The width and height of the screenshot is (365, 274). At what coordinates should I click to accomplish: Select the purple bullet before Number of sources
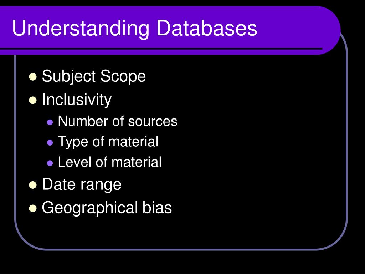point(50,122)
